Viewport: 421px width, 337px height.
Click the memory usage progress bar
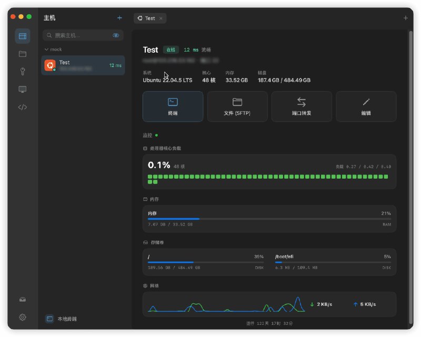(269, 219)
